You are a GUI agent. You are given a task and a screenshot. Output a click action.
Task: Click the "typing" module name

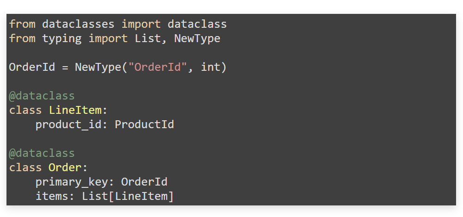(62, 38)
